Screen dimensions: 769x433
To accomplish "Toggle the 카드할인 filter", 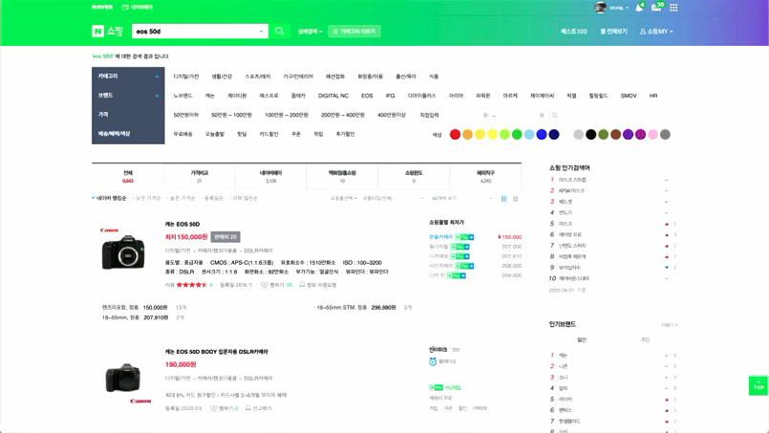I will (x=268, y=134).
